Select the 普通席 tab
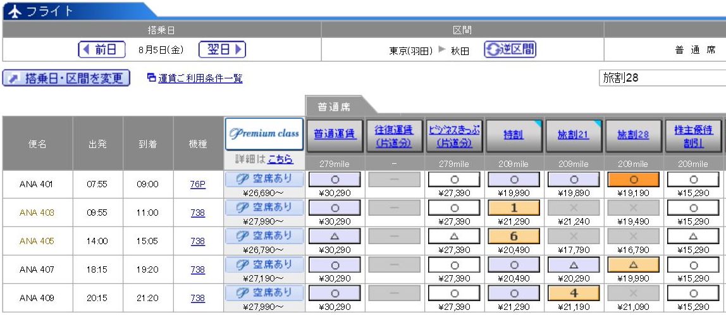The width and height of the screenshot is (726, 315). pos(335,107)
